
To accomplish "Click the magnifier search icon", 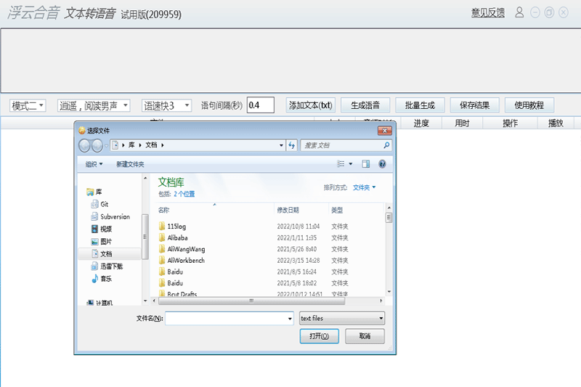I will [x=386, y=145].
